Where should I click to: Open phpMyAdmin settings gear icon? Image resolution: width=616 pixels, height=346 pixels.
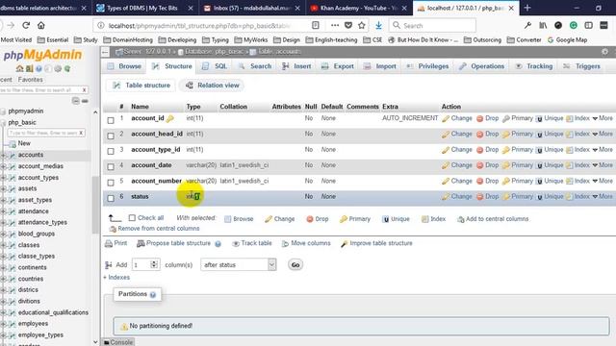point(604,51)
